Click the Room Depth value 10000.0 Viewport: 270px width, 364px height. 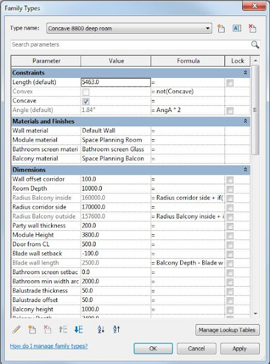coord(116,188)
